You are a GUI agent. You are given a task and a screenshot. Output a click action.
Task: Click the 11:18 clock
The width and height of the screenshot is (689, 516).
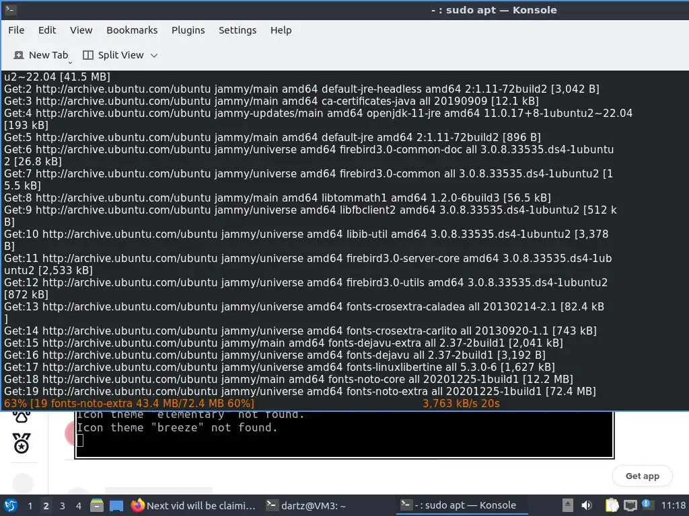coord(673,505)
